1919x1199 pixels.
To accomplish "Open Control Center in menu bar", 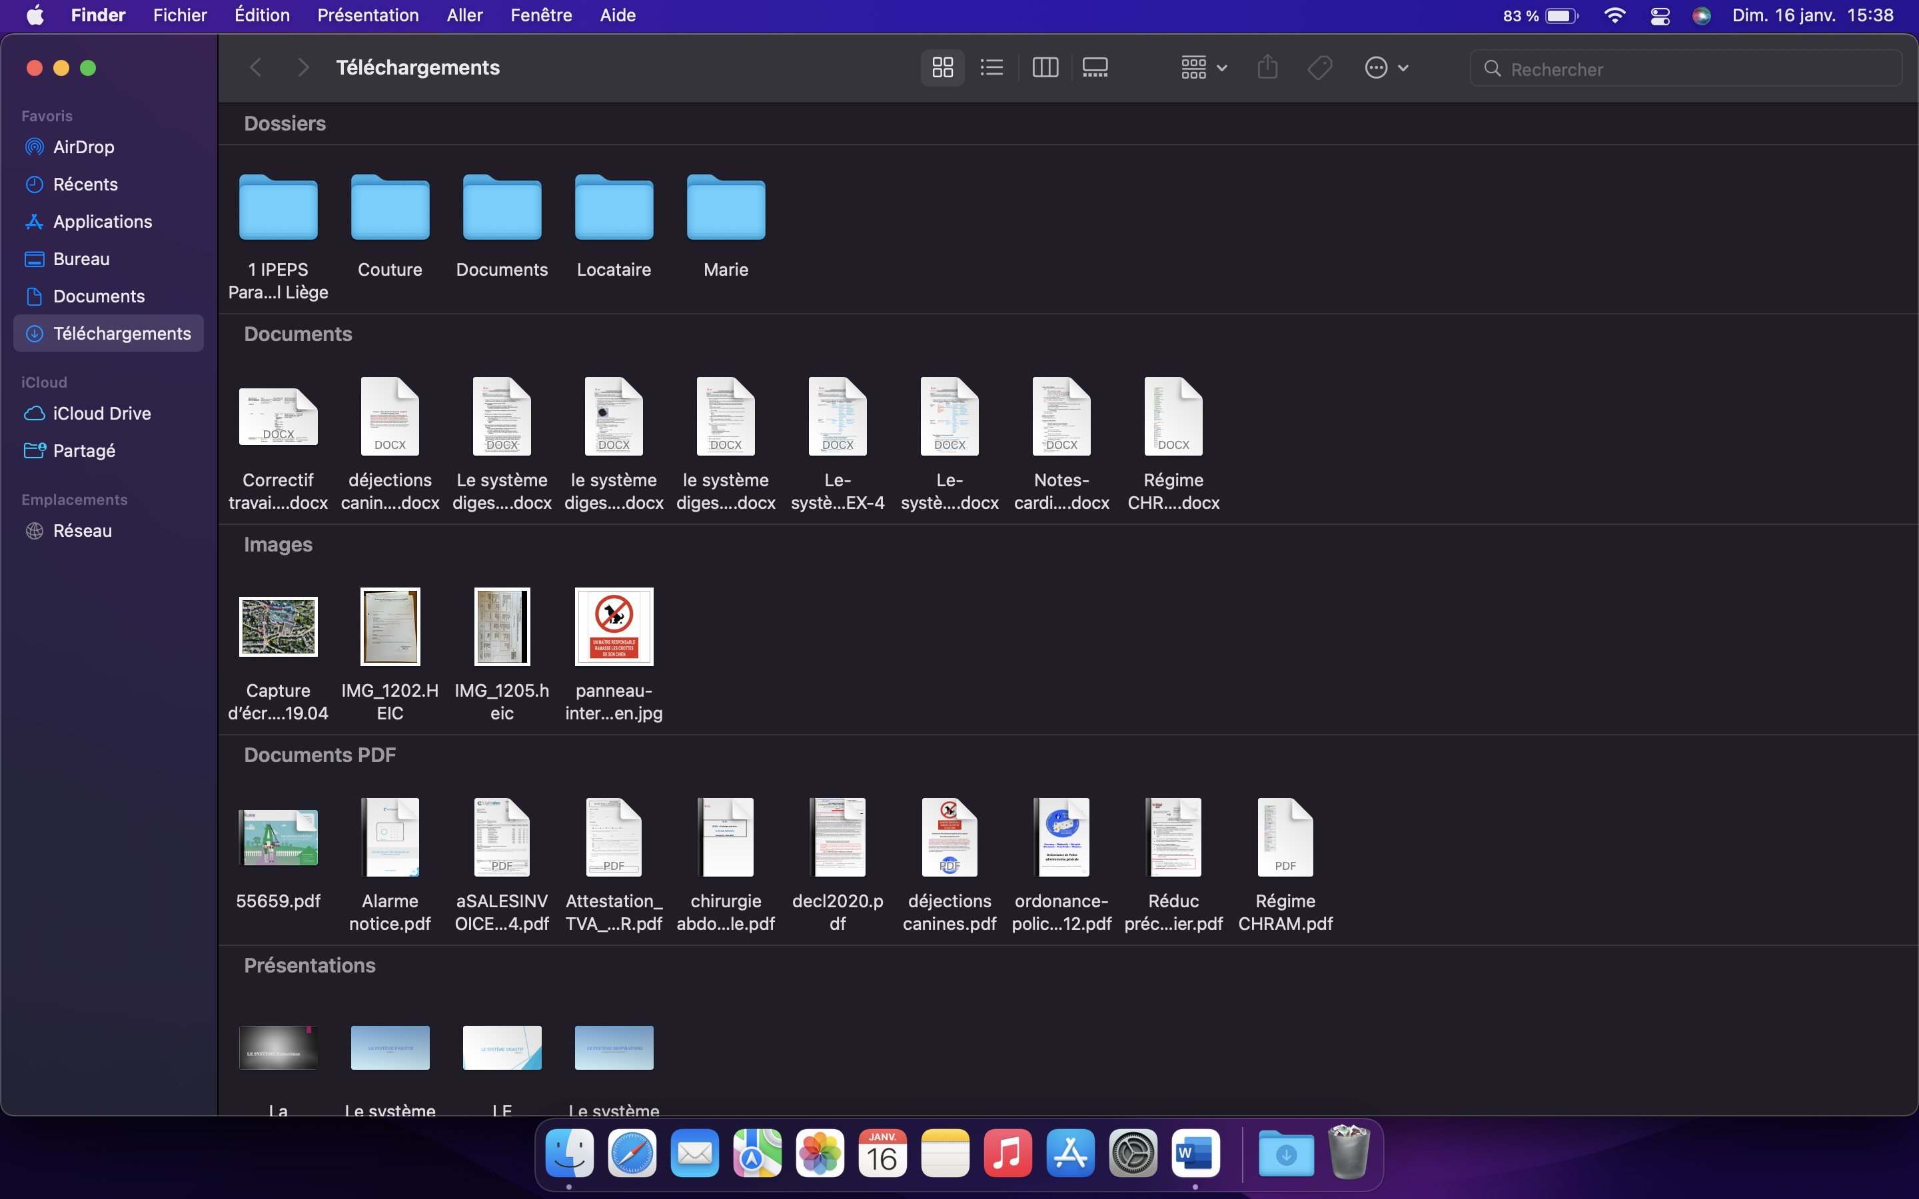I will (1660, 15).
